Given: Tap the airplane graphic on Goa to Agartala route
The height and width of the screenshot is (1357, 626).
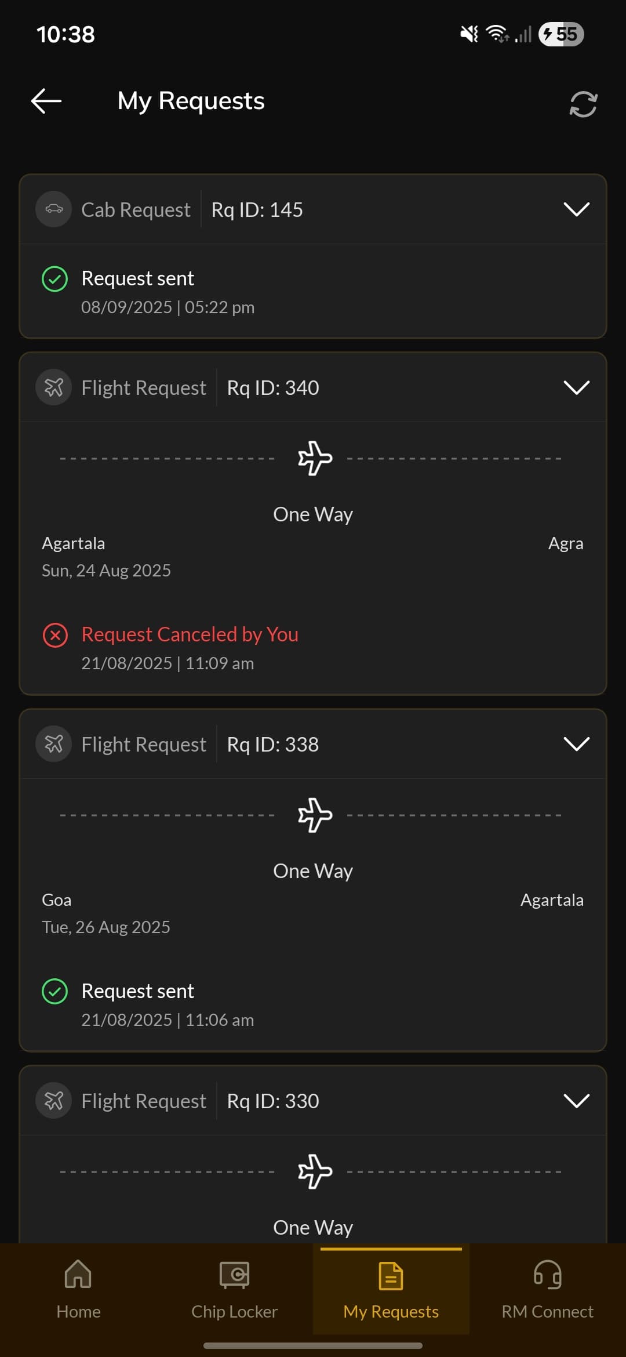Looking at the screenshot, I should [x=313, y=814].
